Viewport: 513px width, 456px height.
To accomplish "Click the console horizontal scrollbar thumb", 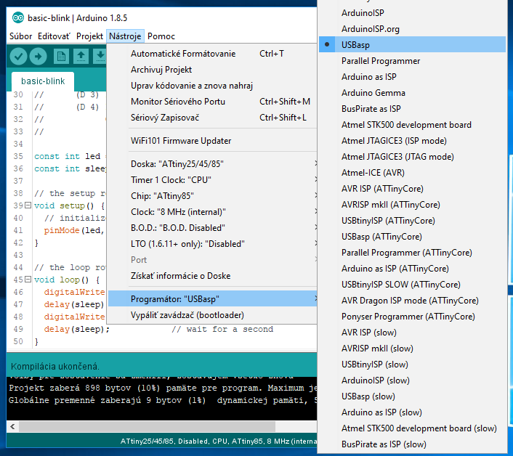I will 147,426.
